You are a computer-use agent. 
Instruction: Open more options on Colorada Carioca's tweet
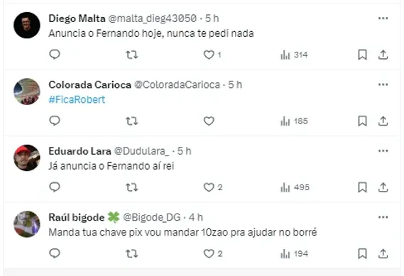click(383, 84)
